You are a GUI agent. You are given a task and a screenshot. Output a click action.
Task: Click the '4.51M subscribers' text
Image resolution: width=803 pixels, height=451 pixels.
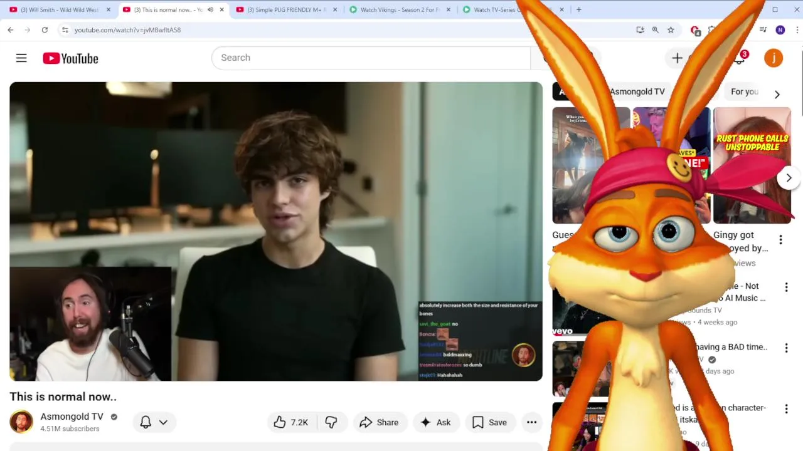point(70,428)
